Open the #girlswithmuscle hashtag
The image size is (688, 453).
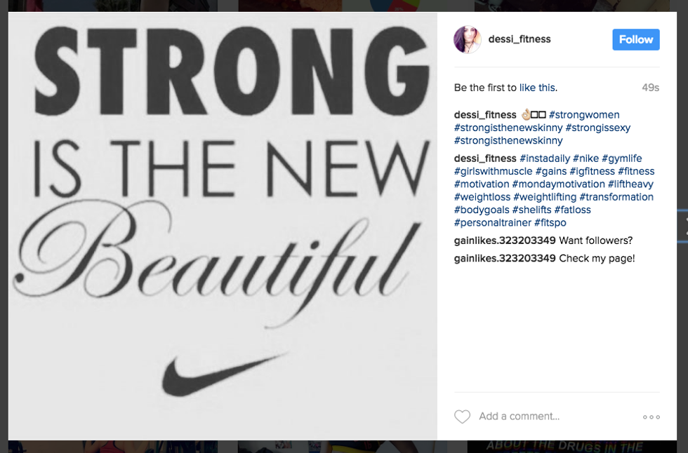(493, 171)
